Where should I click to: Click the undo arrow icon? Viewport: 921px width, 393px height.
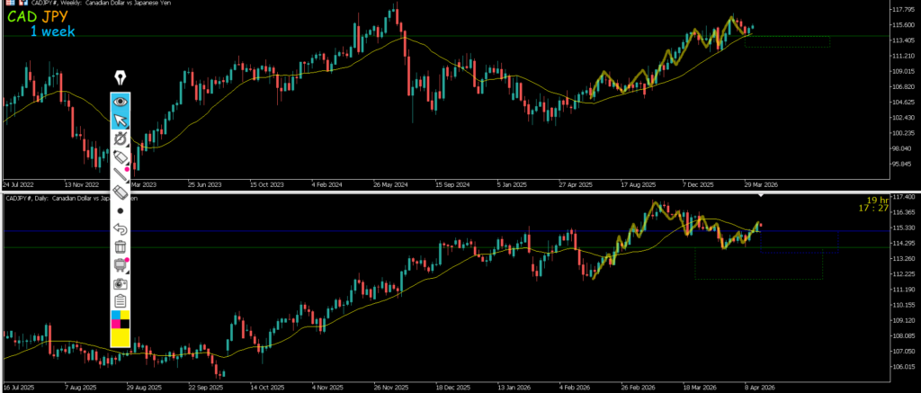[x=120, y=229]
